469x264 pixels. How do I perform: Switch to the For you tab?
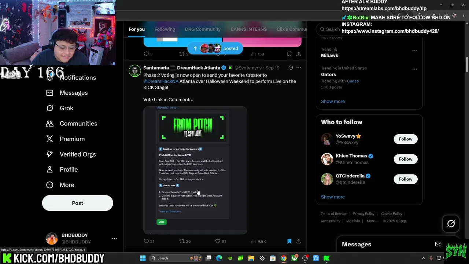(x=137, y=29)
